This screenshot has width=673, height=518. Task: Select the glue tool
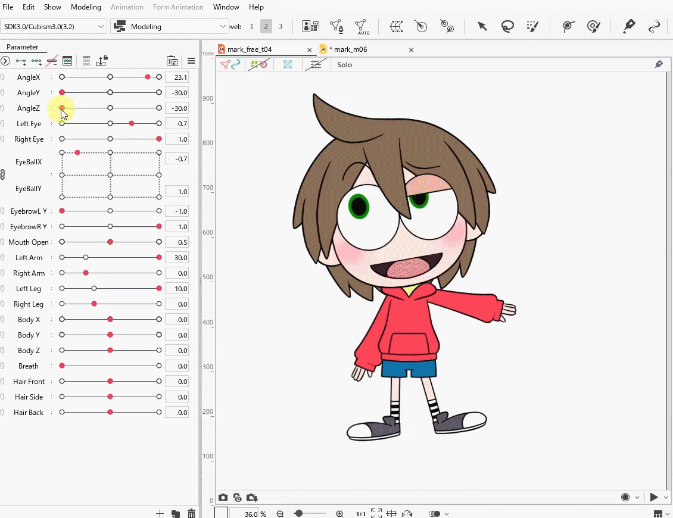click(568, 27)
